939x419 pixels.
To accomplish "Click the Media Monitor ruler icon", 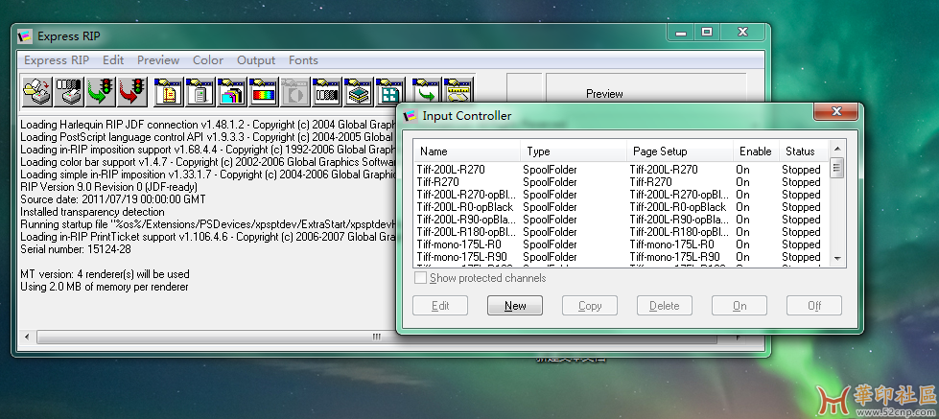I will click(x=458, y=90).
